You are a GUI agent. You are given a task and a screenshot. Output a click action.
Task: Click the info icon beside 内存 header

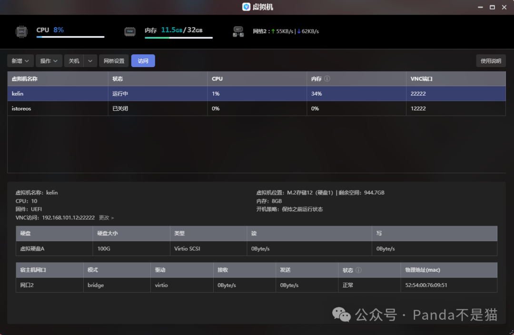click(x=327, y=79)
